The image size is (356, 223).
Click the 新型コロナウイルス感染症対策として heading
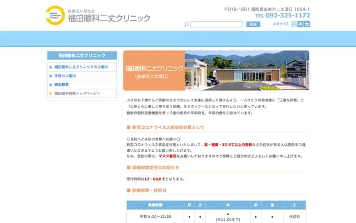[168, 128]
